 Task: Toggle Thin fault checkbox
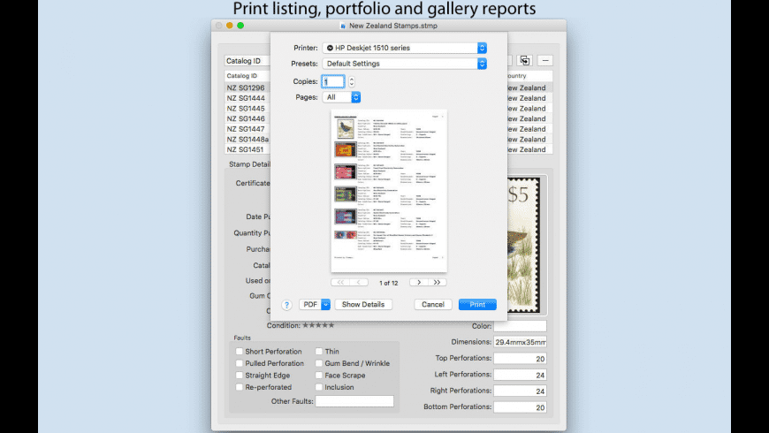(319, 351)
